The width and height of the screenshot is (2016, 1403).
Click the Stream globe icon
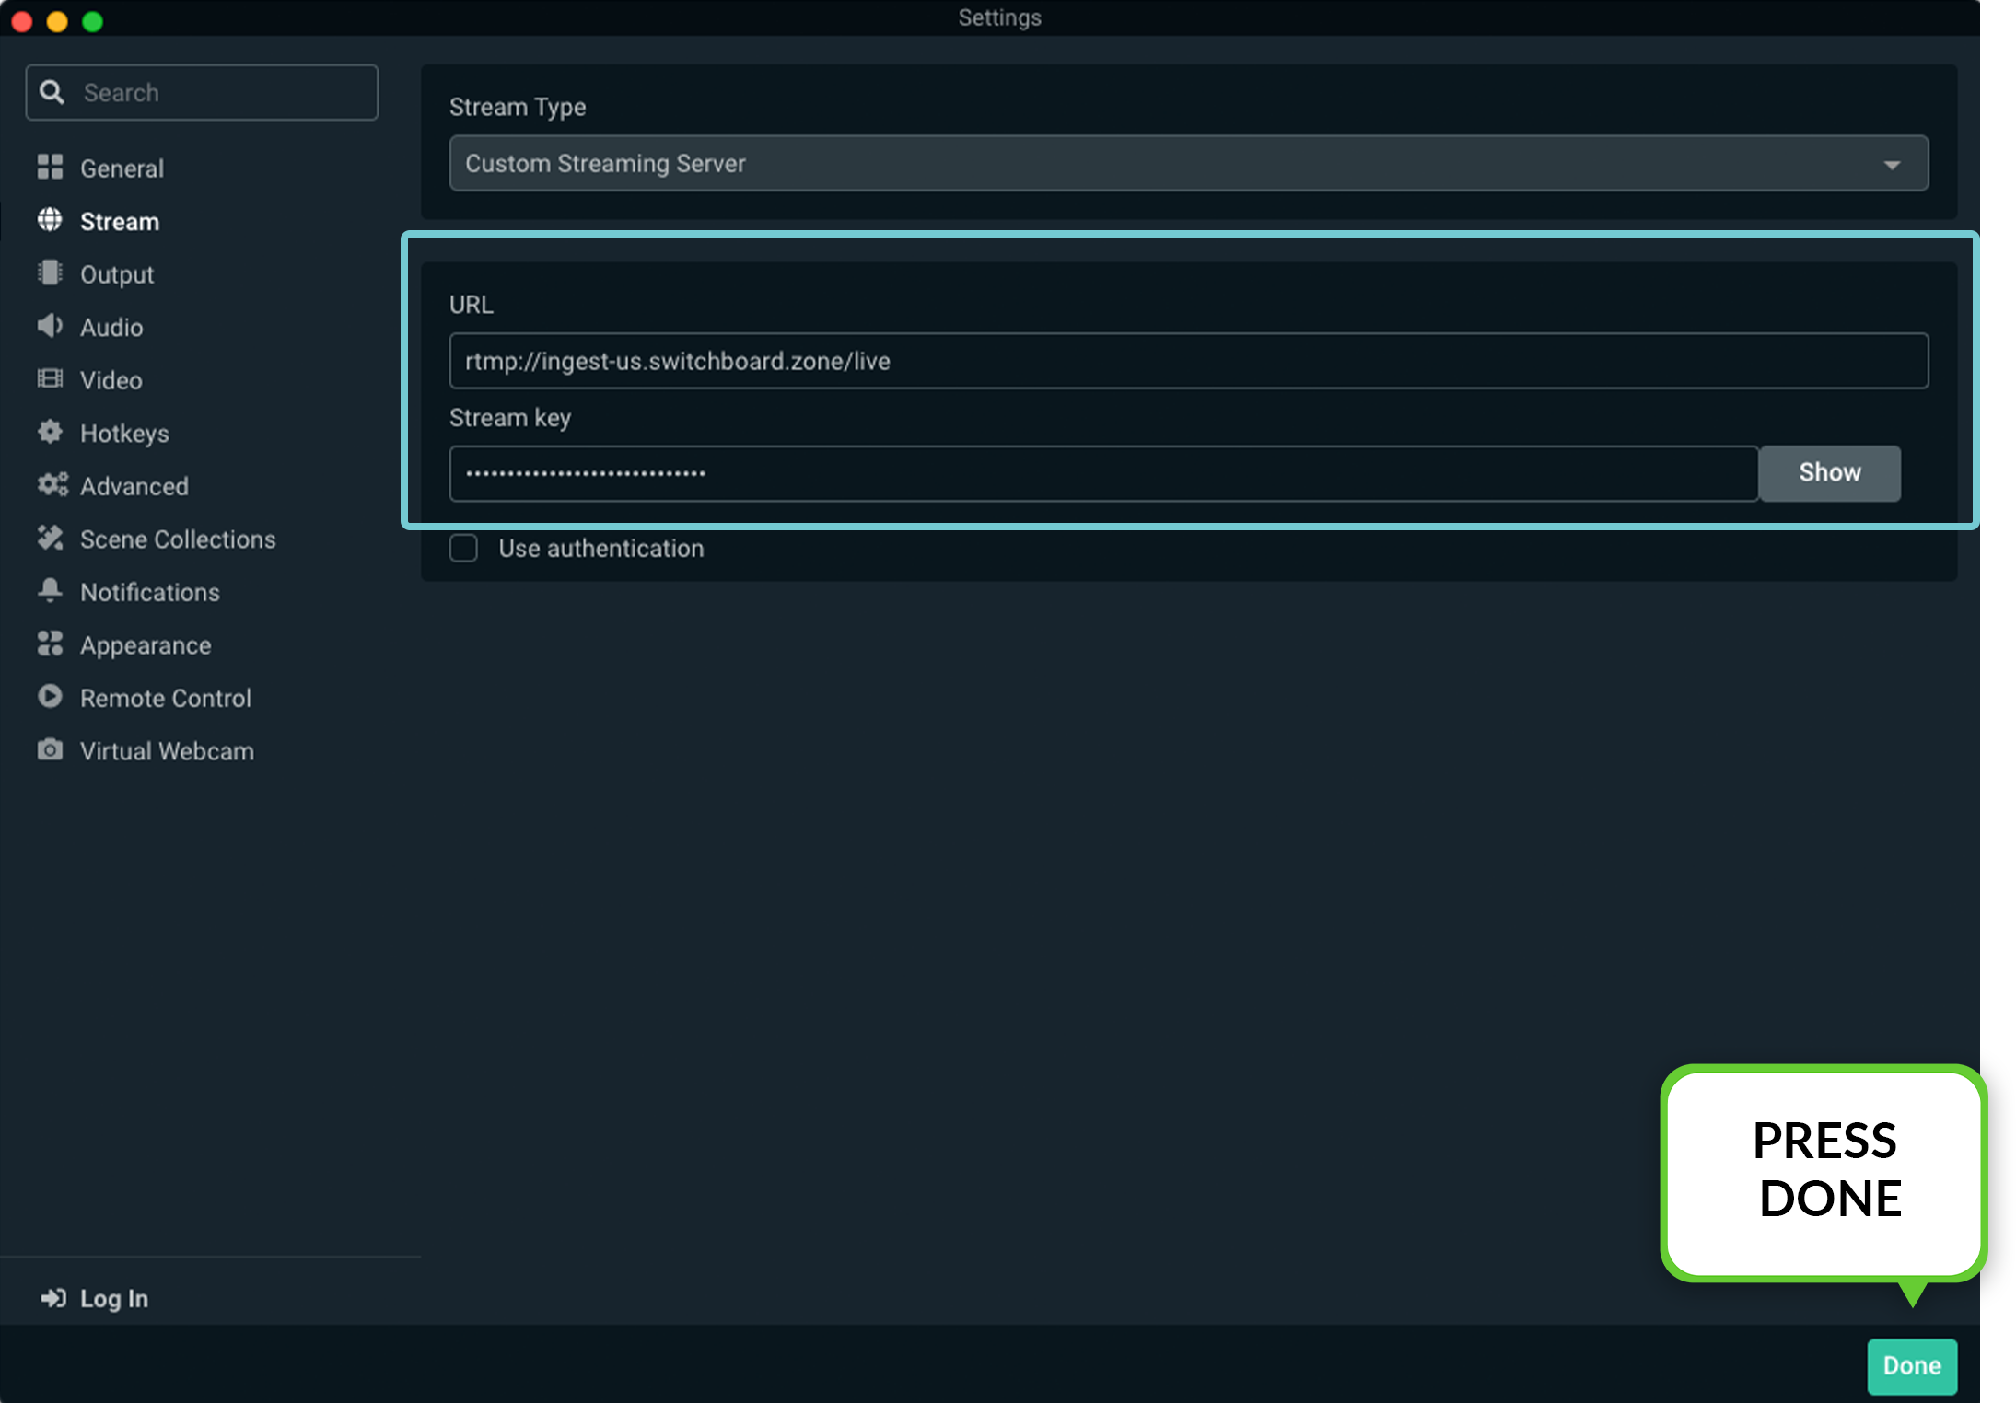click(50, 220)
